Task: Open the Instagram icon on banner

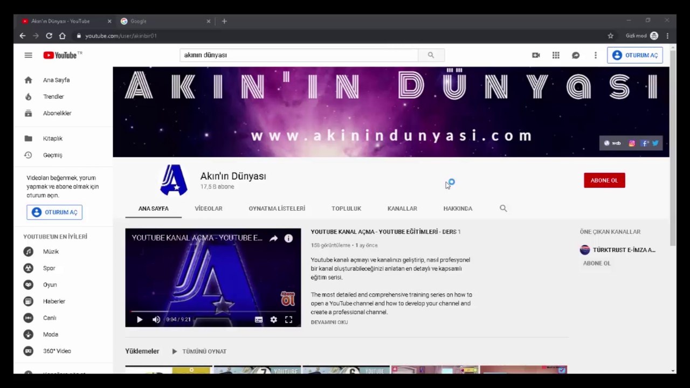Action: coord(632,143)
